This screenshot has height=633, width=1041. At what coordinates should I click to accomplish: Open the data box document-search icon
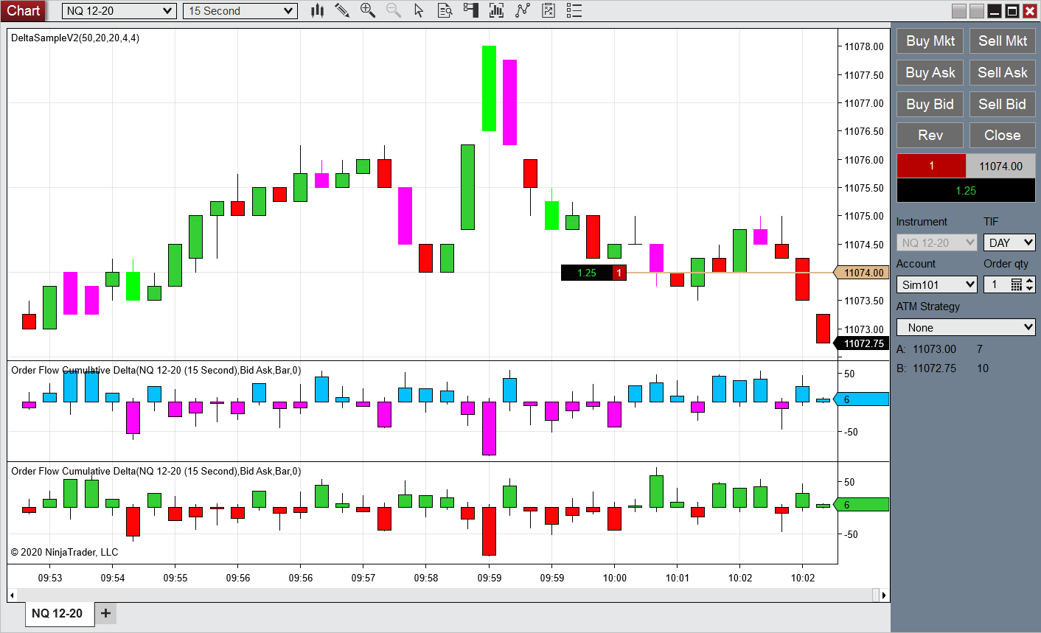445,10
